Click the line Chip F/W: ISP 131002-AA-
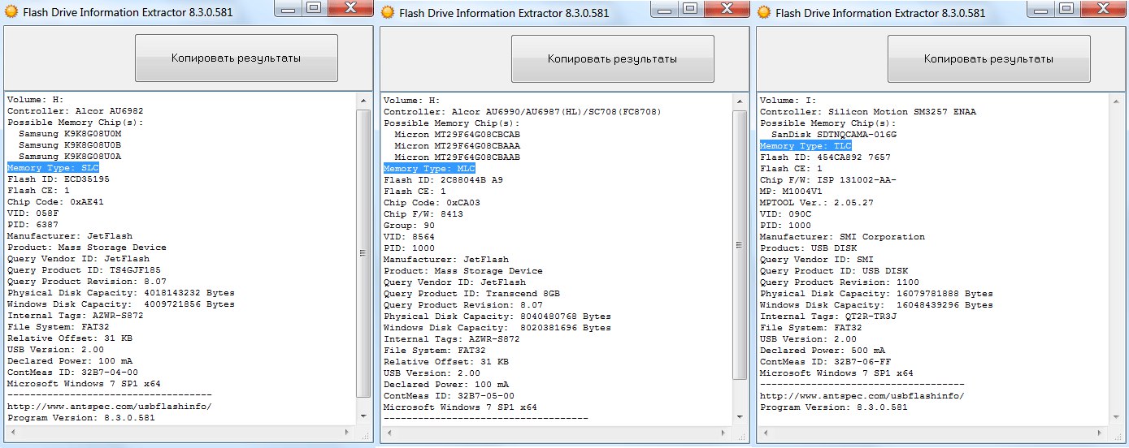This screenshot has width=1129, height=448. click(x=828, y=179)
